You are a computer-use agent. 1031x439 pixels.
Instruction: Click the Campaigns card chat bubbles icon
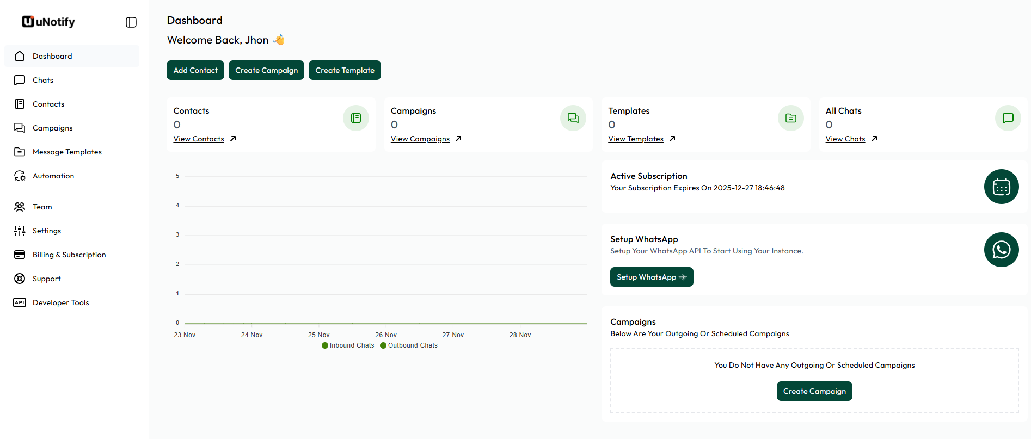click(573, 118)
